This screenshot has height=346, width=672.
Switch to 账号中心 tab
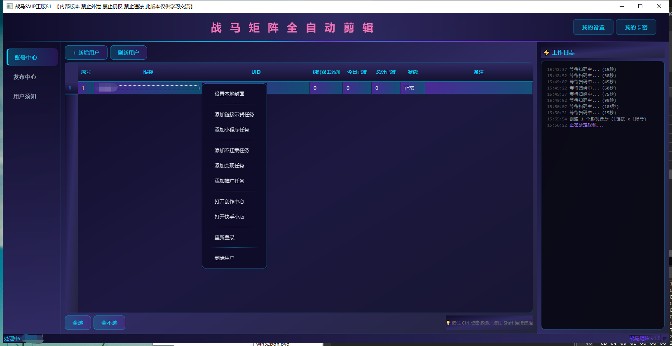tap(32, 57)
